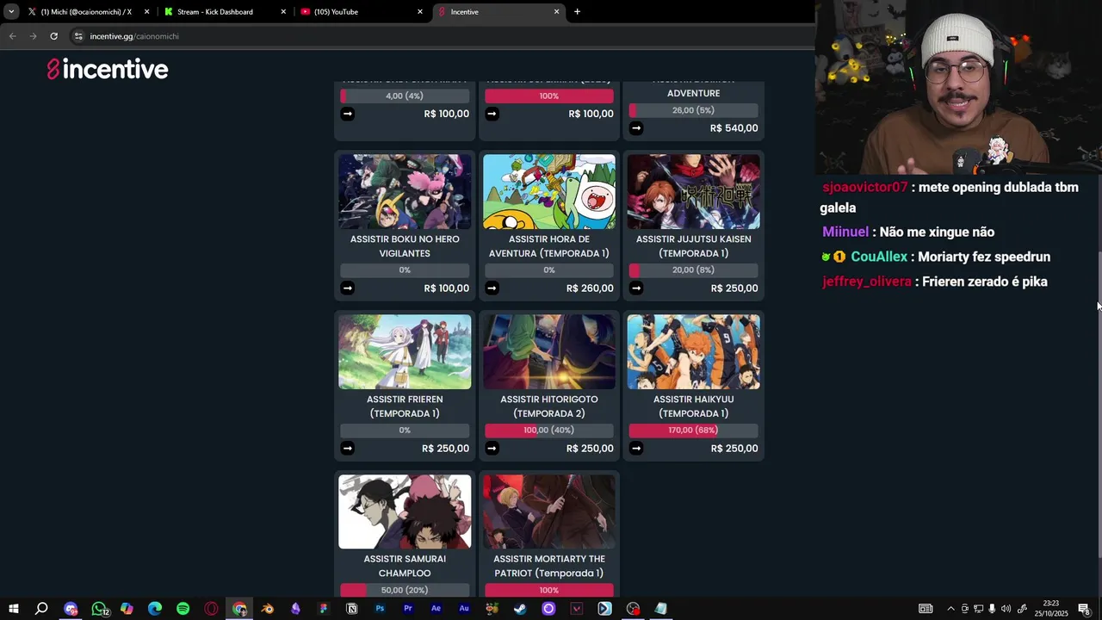Open the tab search dropdown in Chrome
This screenshot has height=620, width=1102.
coord(10,12)
